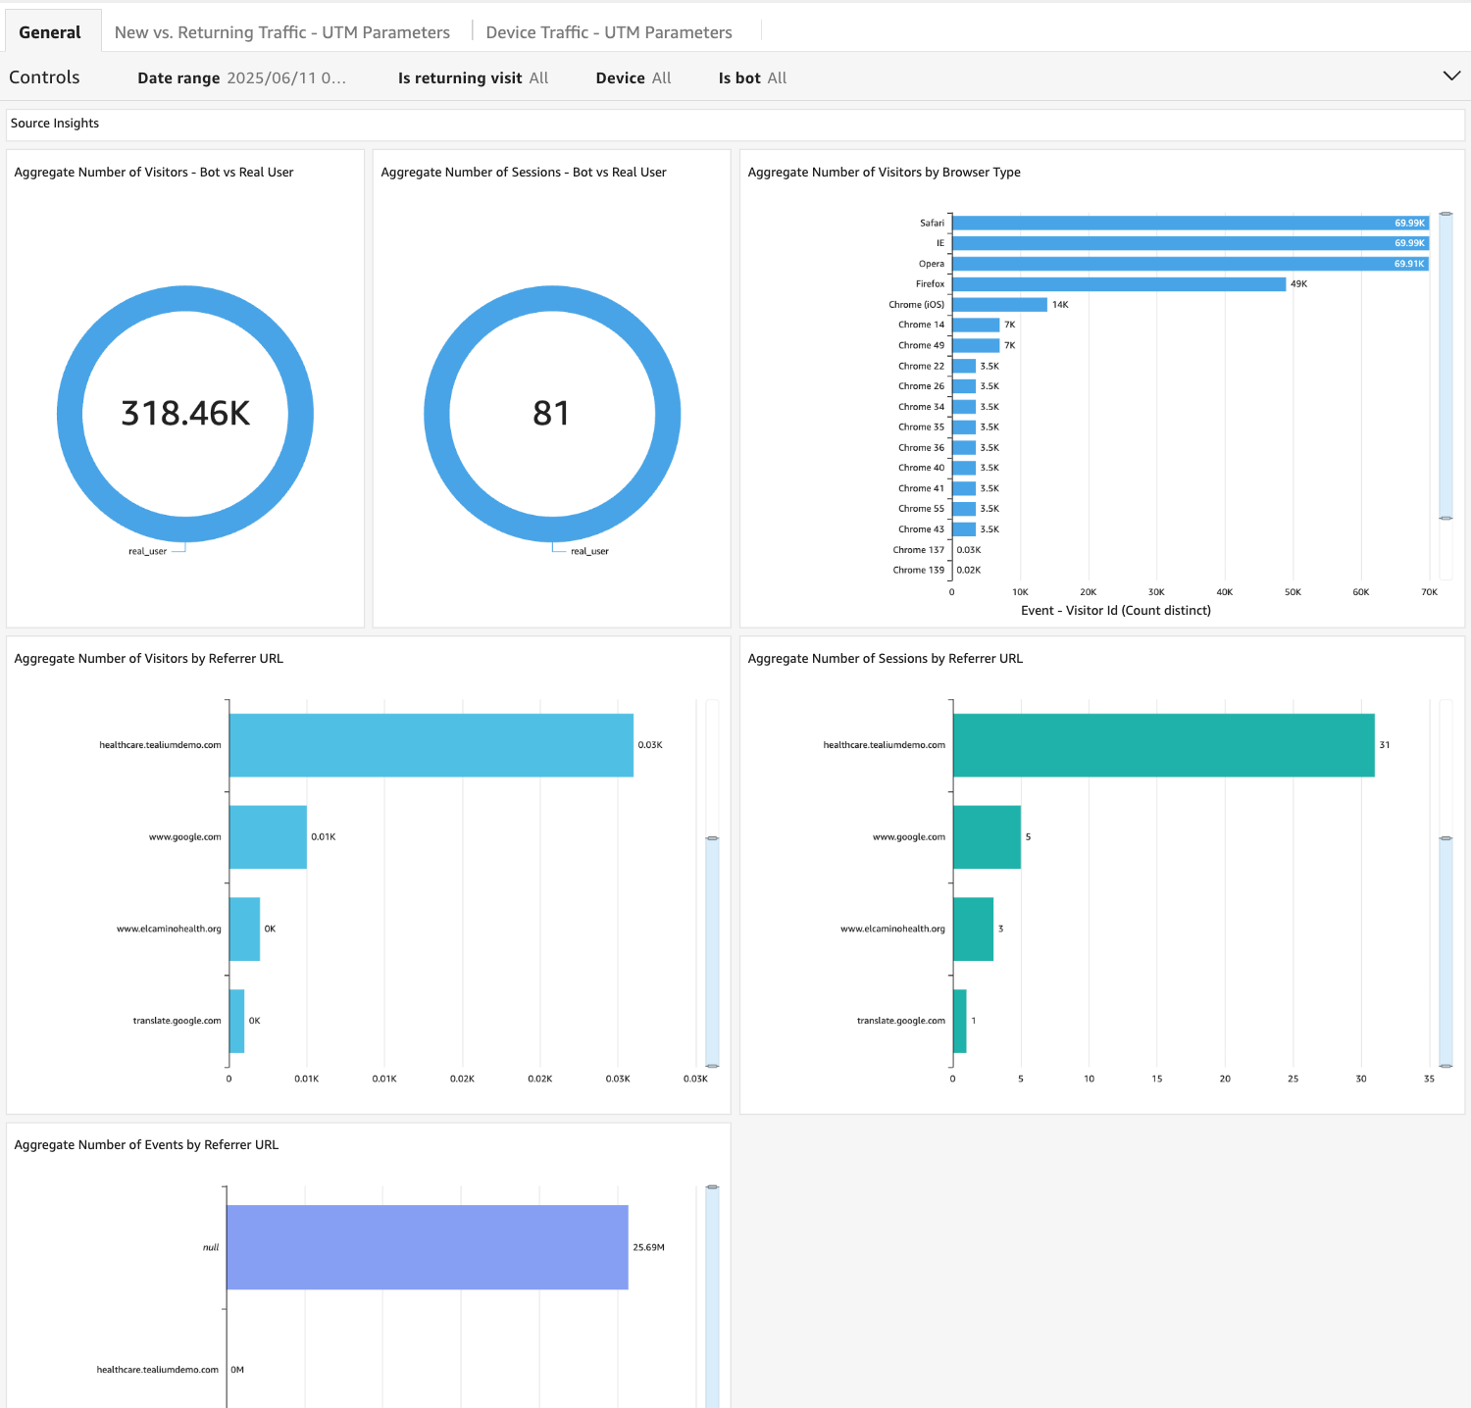Select the Firefox bar in browser chart
The height and width of the screenshot is (1408, 1471).
(1118, 284)
